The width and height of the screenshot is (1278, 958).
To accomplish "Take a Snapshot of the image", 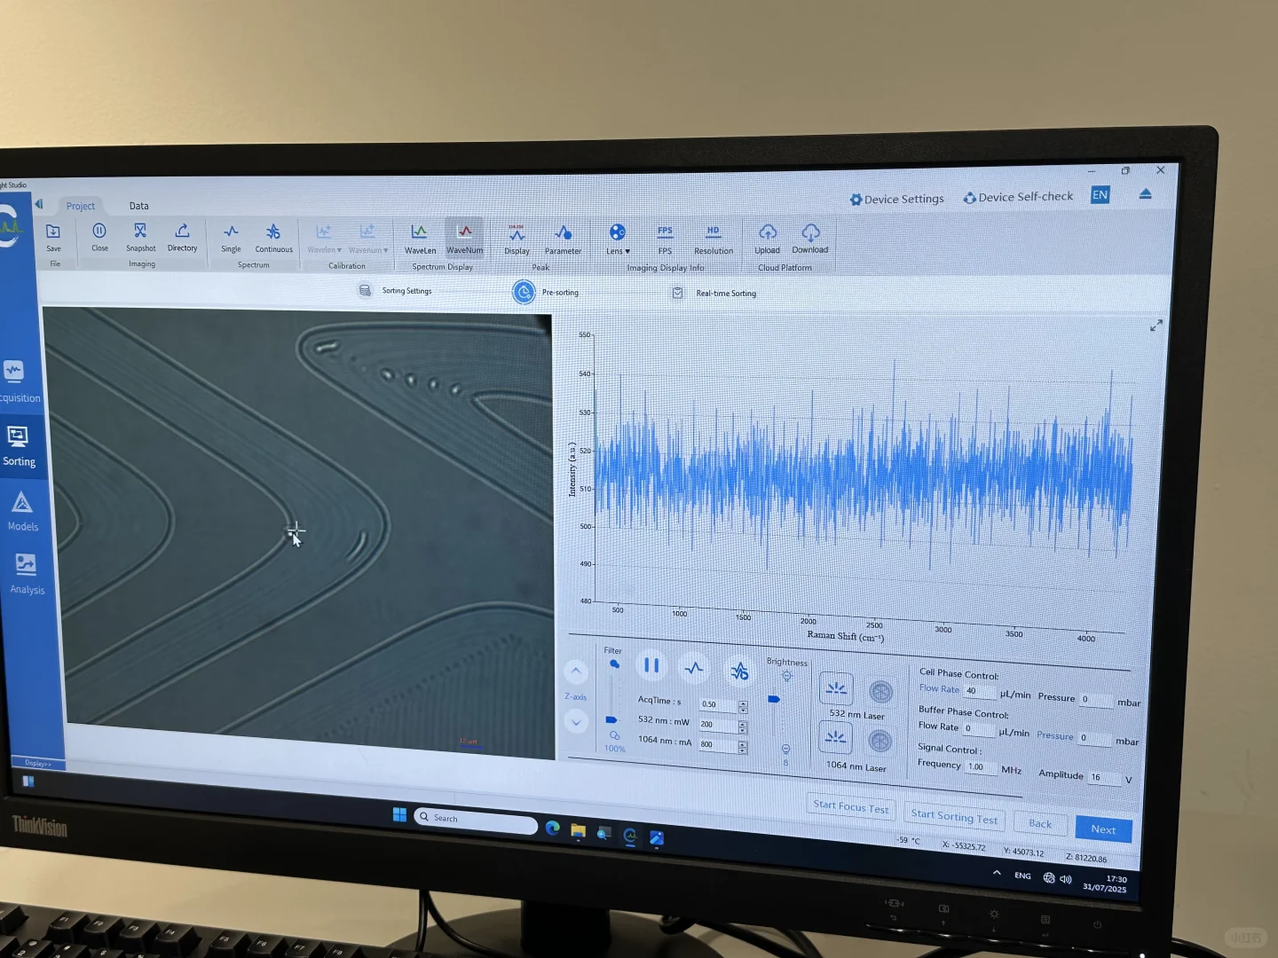I will [x=140, y=236].
